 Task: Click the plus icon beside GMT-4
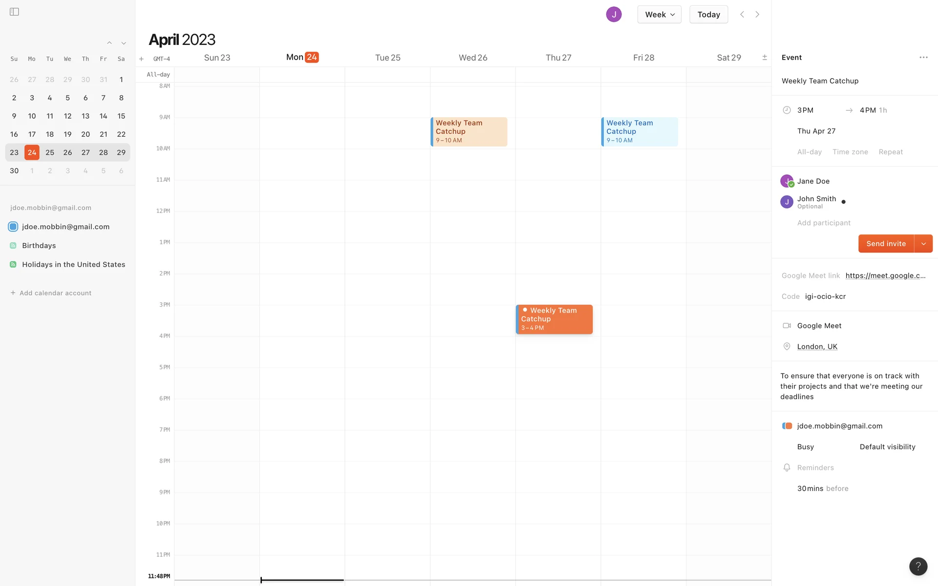[x=141, y=59]
